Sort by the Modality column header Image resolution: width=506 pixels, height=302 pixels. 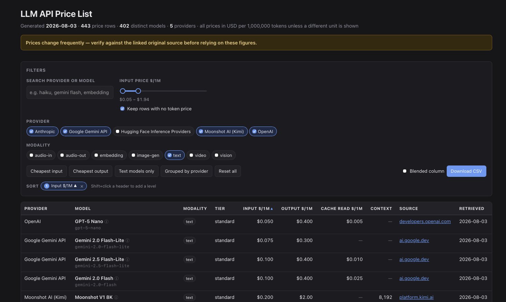click(x=195, y=209)
